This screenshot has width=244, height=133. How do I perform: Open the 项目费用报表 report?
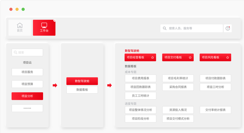140,78
